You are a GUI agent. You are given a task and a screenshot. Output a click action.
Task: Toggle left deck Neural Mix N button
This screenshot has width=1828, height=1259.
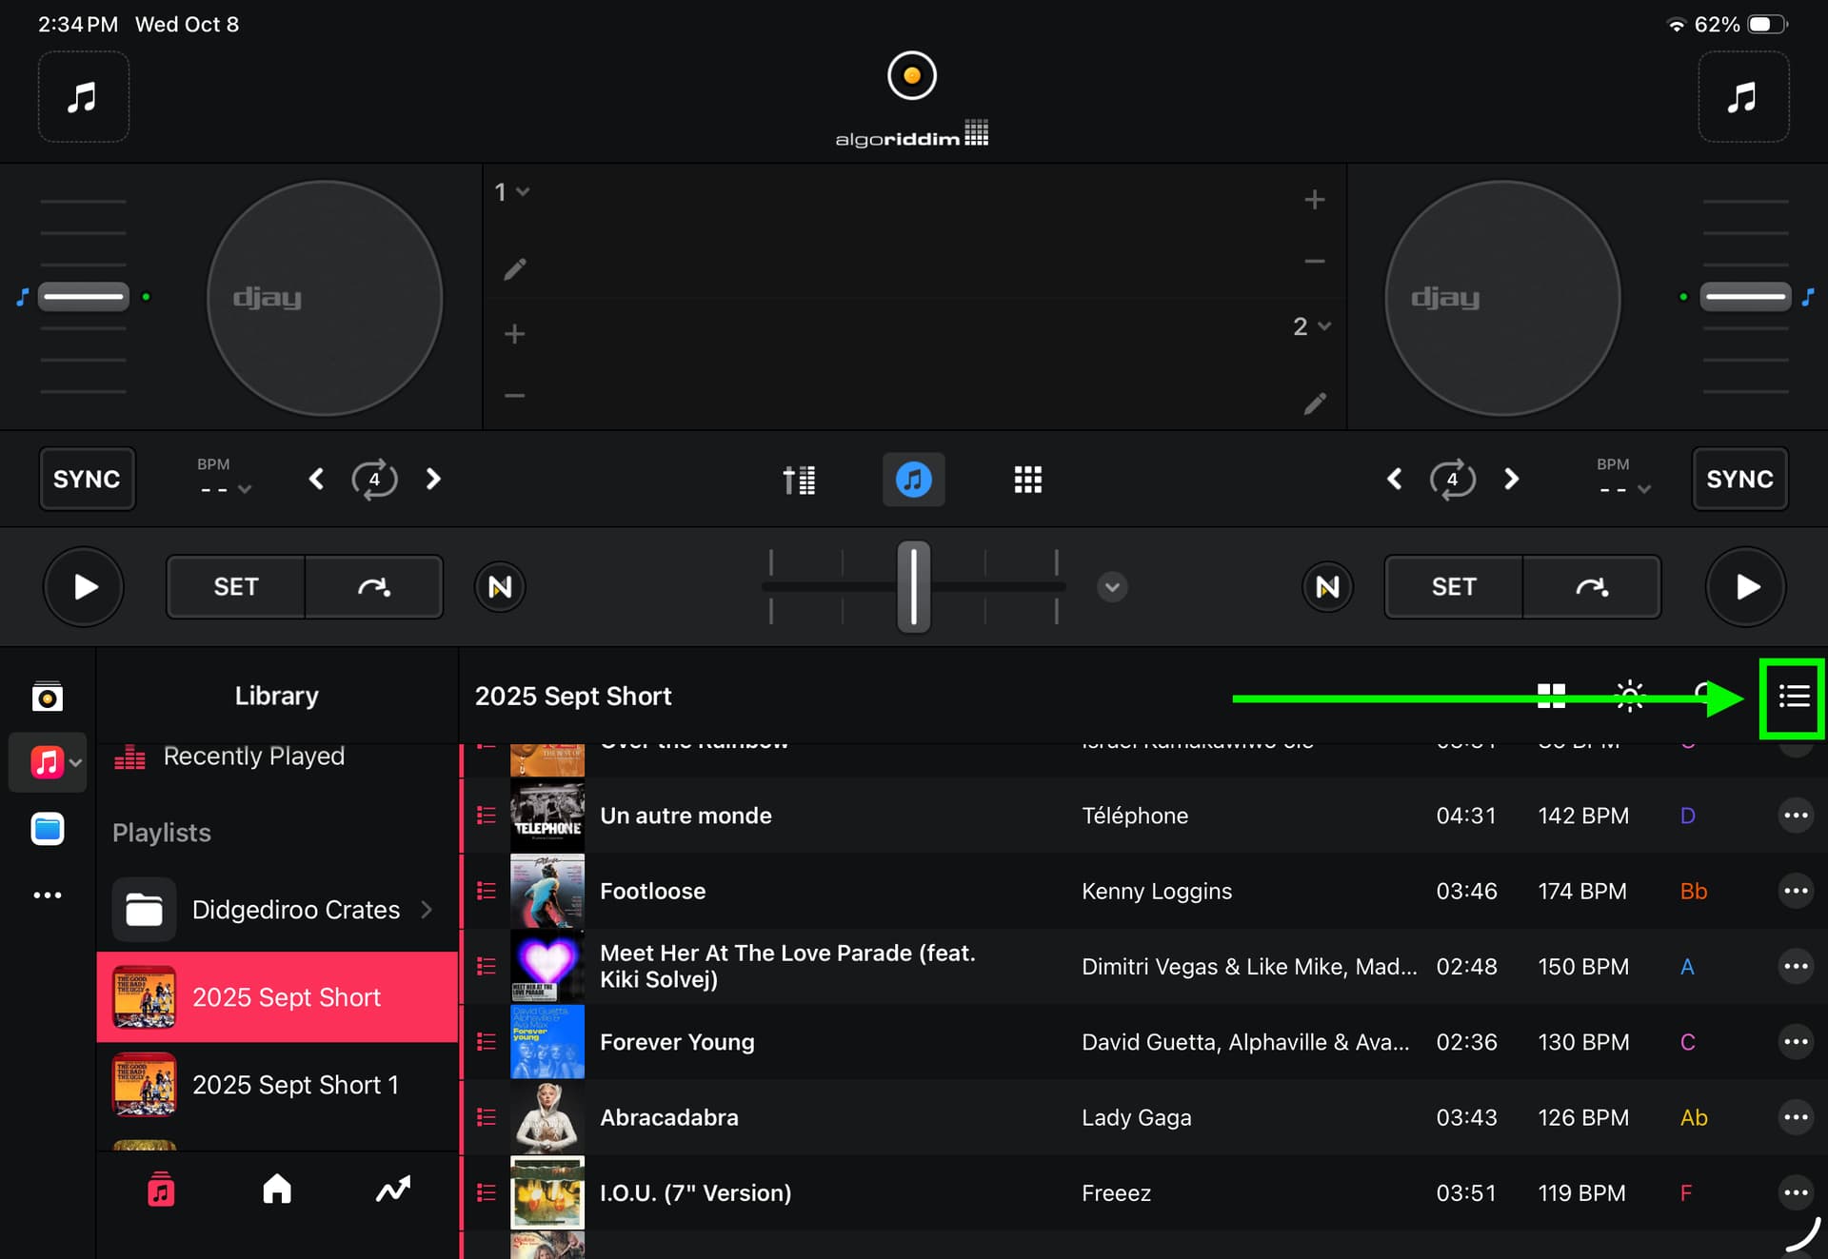point(500,587)
